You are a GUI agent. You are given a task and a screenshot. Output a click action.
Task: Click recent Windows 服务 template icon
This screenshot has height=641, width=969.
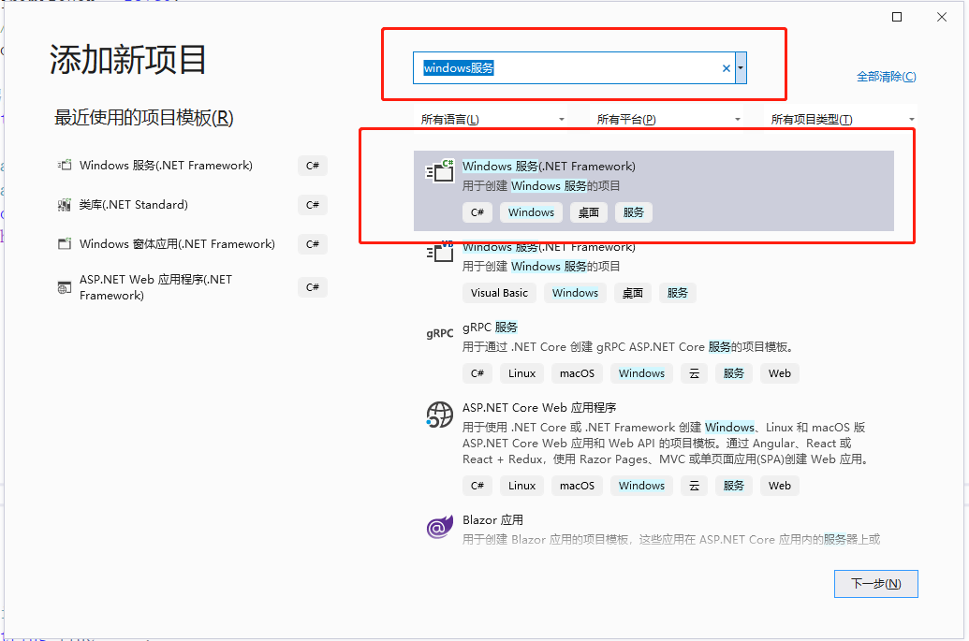pyautogui.click(x=65, y=165)
